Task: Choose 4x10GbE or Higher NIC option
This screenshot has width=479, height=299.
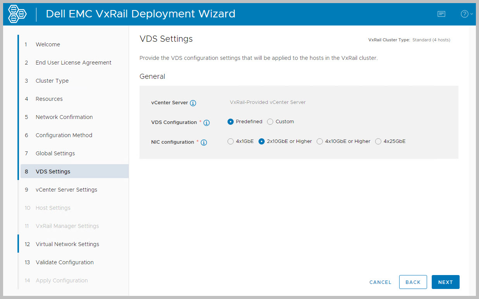Action: tap(320, 141)
